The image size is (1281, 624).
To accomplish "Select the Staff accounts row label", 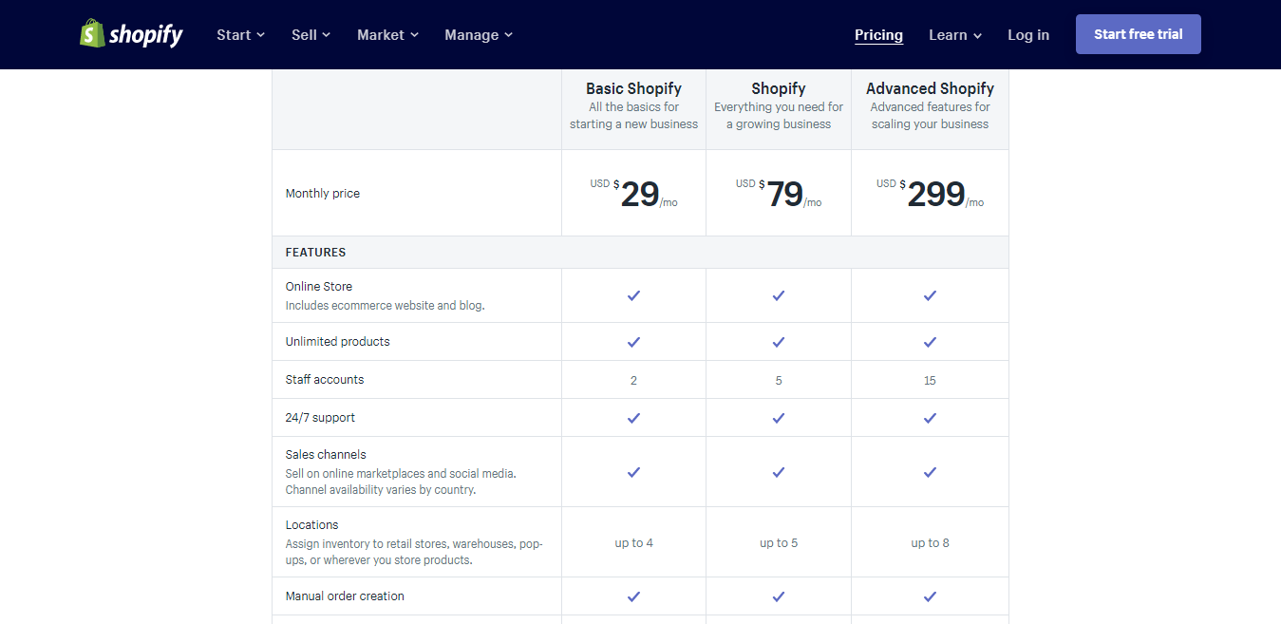I will (x=327, y=379).
